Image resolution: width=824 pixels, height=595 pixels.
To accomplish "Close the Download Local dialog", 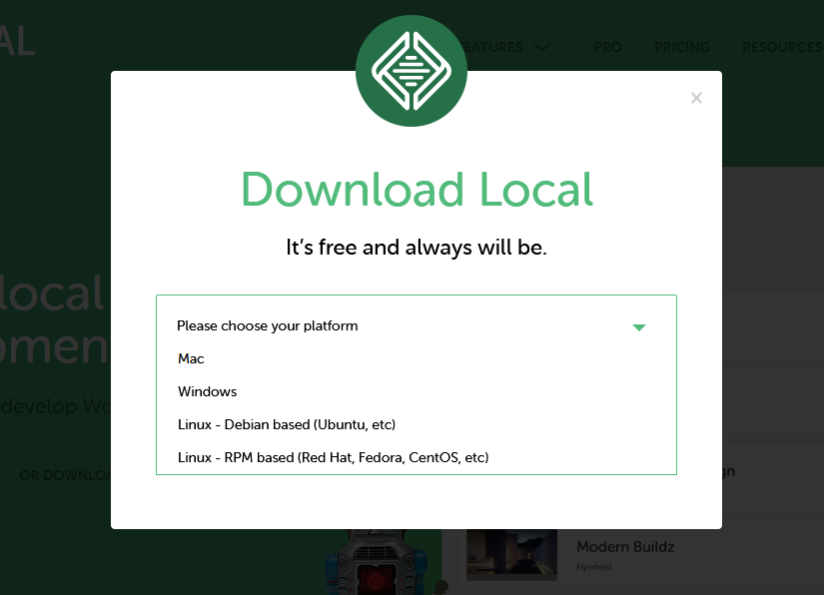I will [x=696, y=98].
